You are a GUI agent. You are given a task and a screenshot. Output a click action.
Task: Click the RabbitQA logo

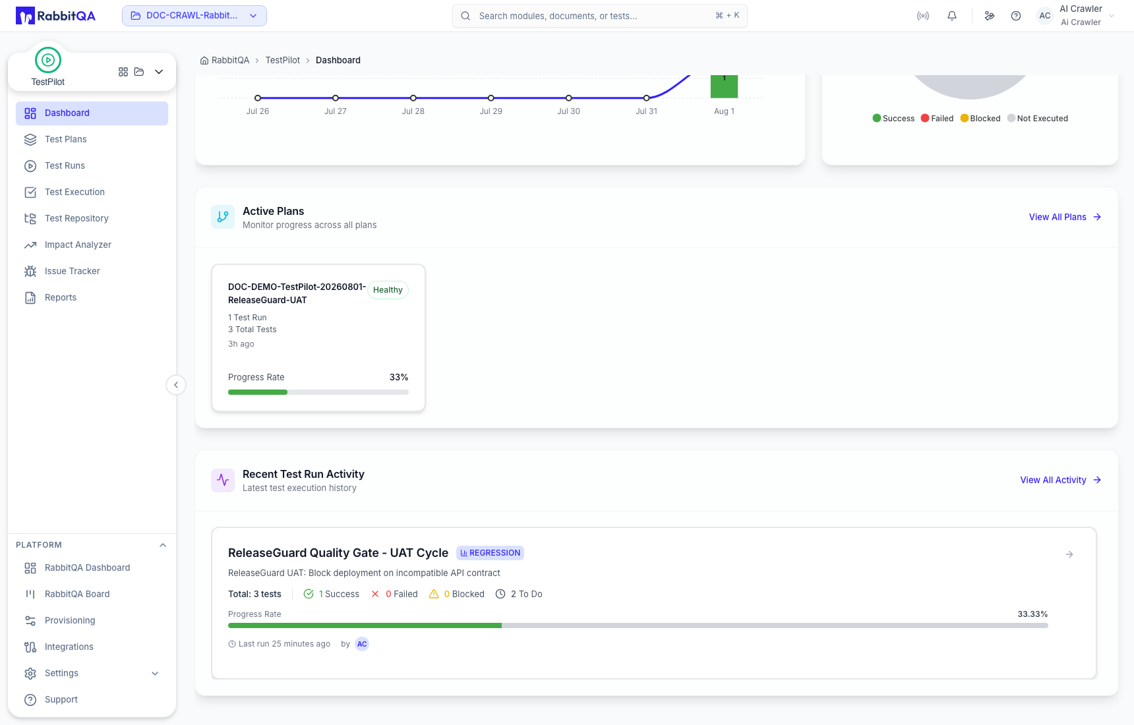[x=55, y=16]
